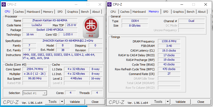Click the 3:40 FSB:DRAM ratio value
This screenshot has height=107, width=213.
click(169, 46)
